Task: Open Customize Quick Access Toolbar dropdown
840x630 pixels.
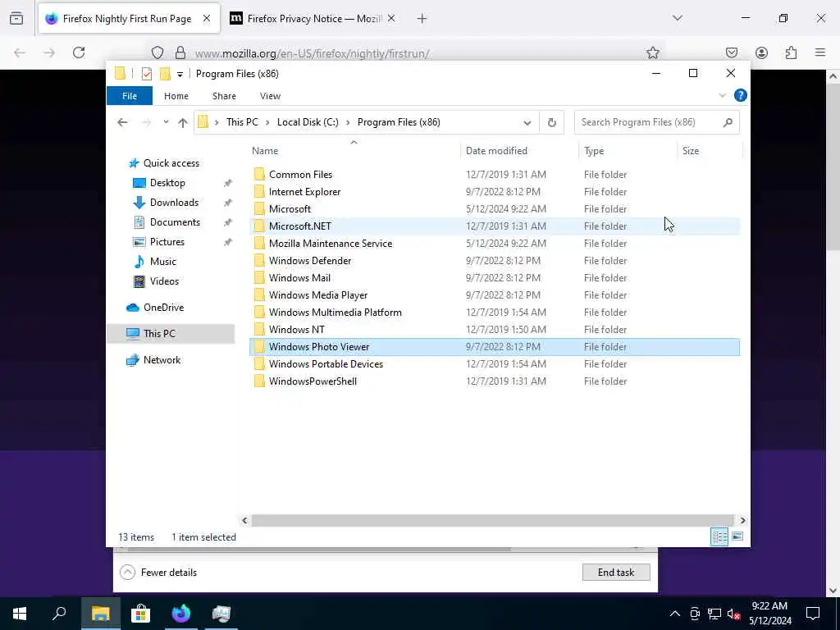Action: point(180,75)
